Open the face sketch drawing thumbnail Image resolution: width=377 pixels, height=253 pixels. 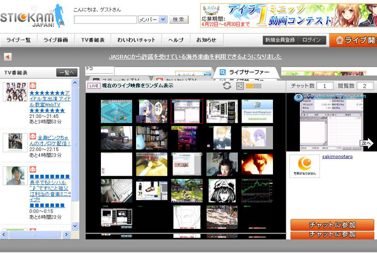tap(187, 217)
